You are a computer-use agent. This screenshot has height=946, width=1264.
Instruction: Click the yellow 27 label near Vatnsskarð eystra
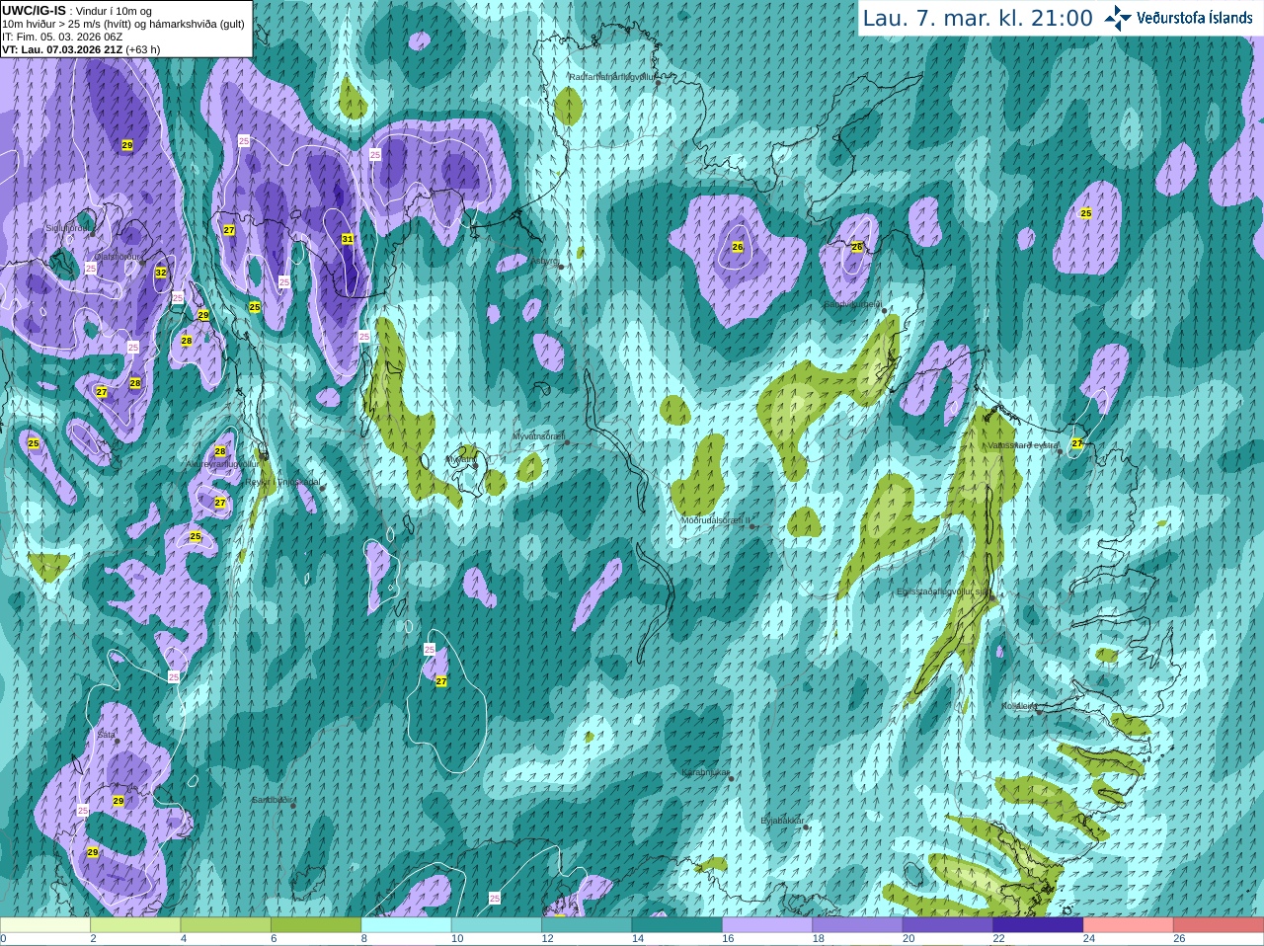pyautogui.click(x=1077, y=443)
